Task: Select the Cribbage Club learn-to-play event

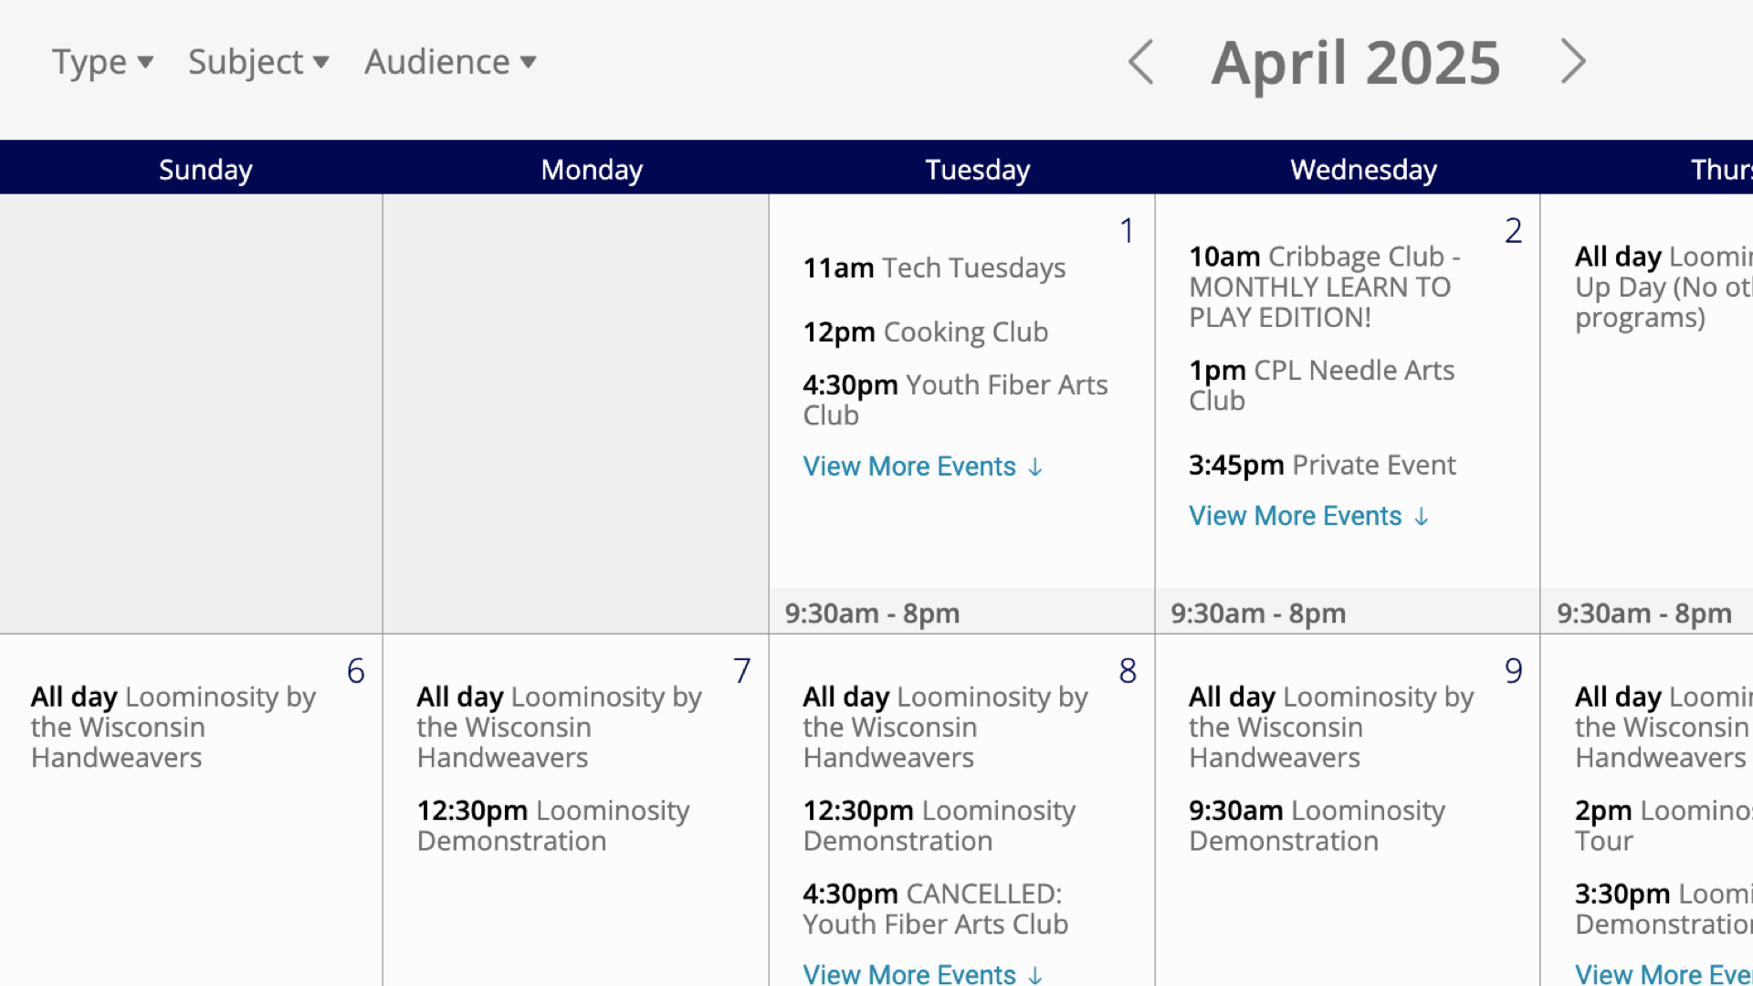Action: pos(1324,287)
